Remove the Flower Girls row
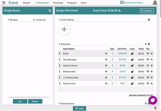 152,84
